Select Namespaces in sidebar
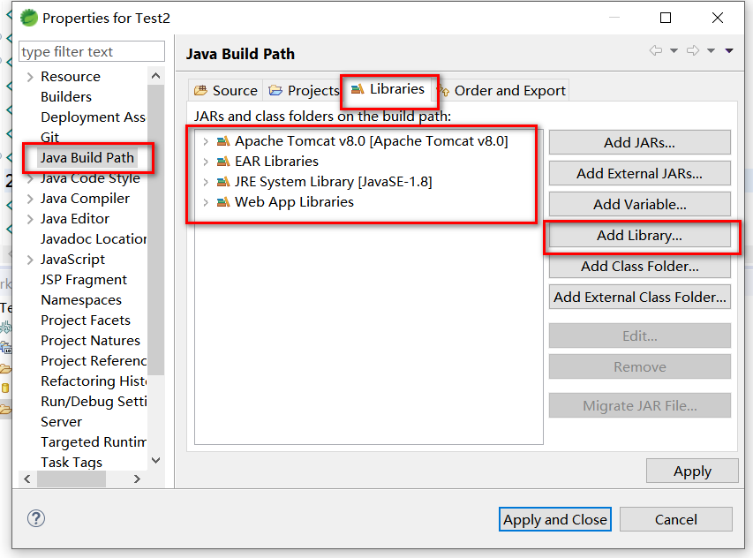 pyautogui.click(x=81, y=300)
